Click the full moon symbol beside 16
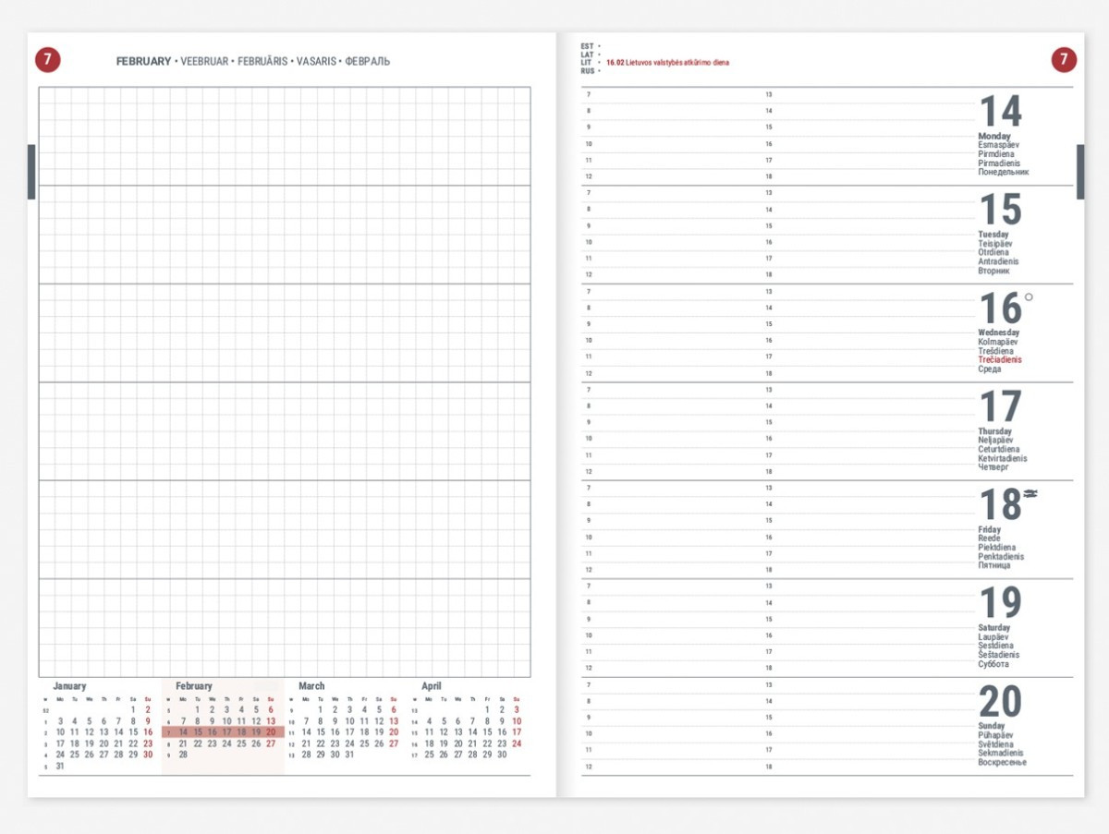 tap(1029, 298)
